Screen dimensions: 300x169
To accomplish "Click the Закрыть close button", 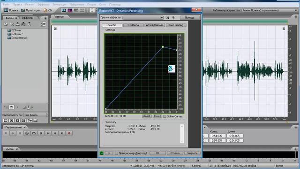I will tap(192, 153).
